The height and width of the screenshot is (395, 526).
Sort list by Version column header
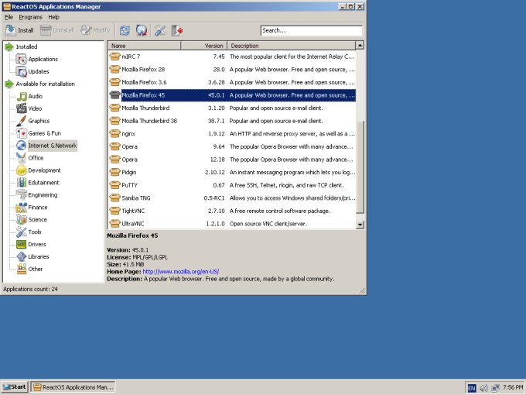(x=204, y=46)
